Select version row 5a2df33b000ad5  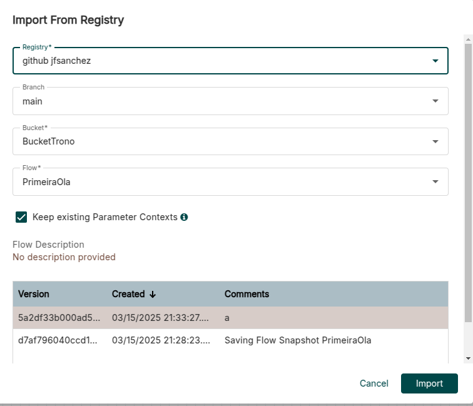[x=59, y=318]
